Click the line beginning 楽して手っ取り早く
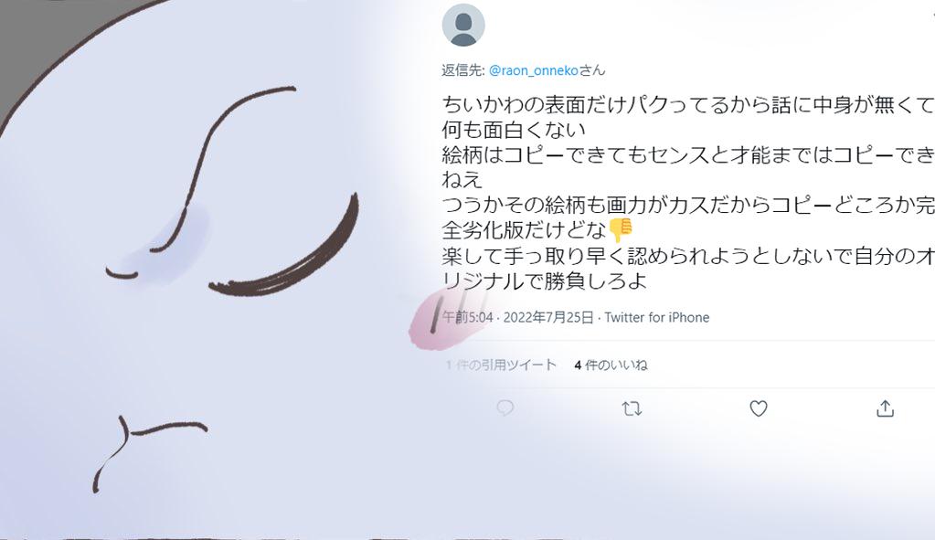The width and height of the screenshot is (935, 540). pyautogui.click(x=688, y=256)
